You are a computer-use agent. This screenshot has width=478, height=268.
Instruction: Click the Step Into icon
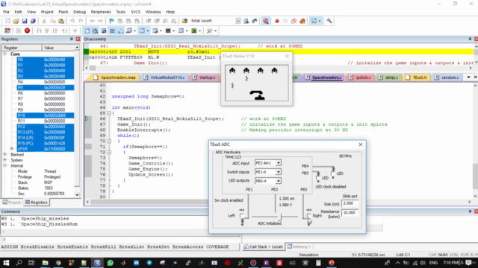click(x=39, y=31)
